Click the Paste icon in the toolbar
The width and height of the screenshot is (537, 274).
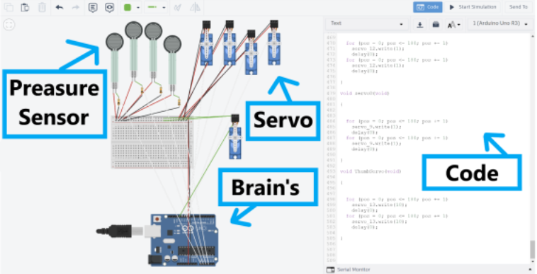25,7
